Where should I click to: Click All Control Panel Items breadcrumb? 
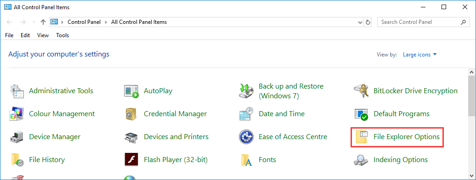(x=139, y=22)
